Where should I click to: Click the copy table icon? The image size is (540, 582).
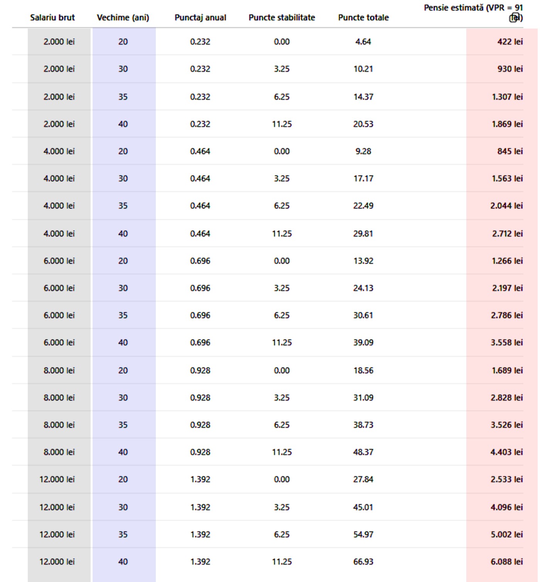coord(514,18)
